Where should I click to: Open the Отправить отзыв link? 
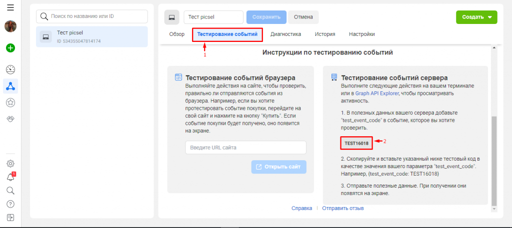coord(343,208)
